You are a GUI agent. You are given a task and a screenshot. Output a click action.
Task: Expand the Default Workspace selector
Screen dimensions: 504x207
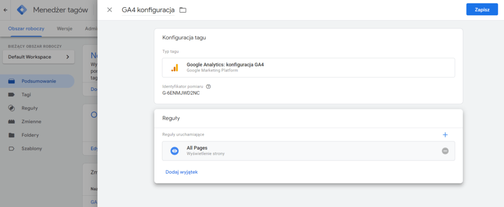click(38, 57)
